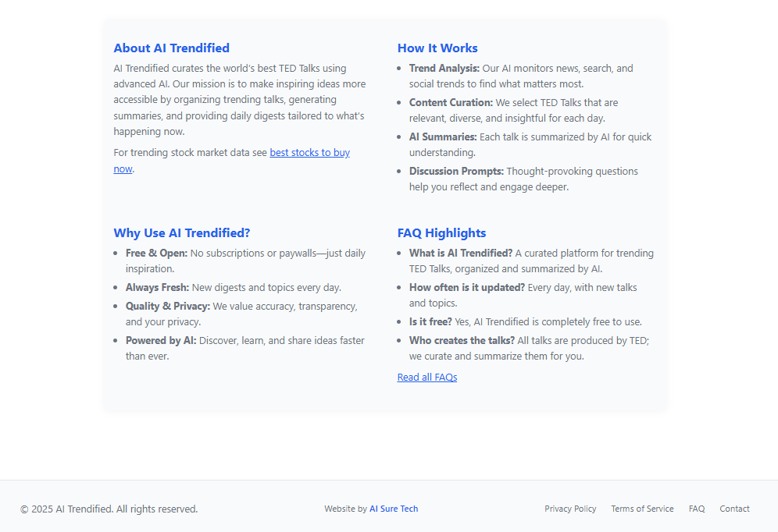Open the best stocks to buy now link
Viewport: 778px width, 532px height.
tap(309, 153)
